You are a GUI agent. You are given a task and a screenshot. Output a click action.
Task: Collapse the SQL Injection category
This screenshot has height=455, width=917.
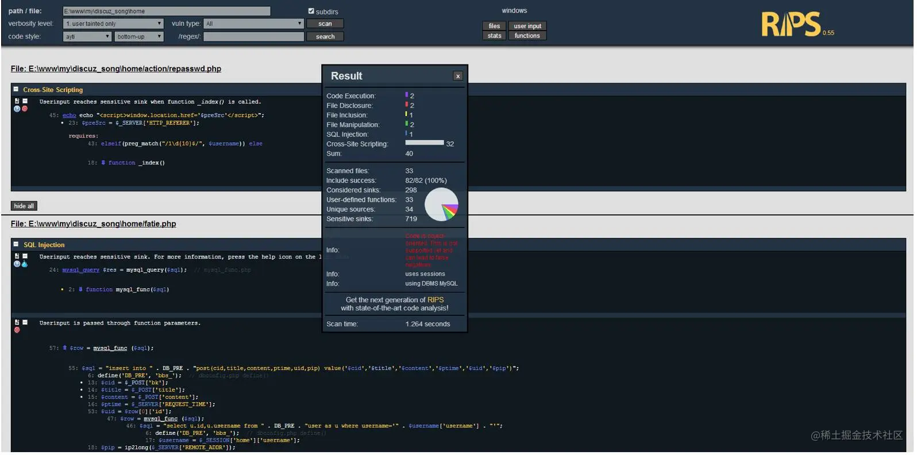(x=16, y=244)
